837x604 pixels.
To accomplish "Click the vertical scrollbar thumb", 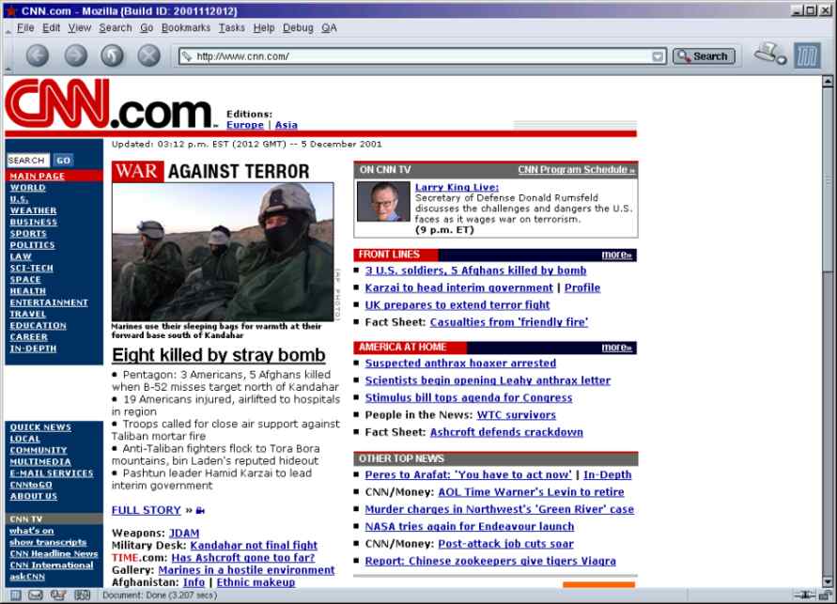I will click(x=828, y=181).
